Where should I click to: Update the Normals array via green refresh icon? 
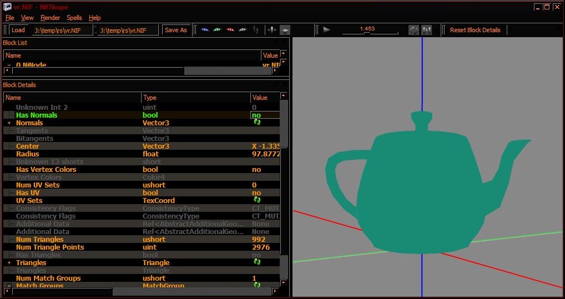257,122
